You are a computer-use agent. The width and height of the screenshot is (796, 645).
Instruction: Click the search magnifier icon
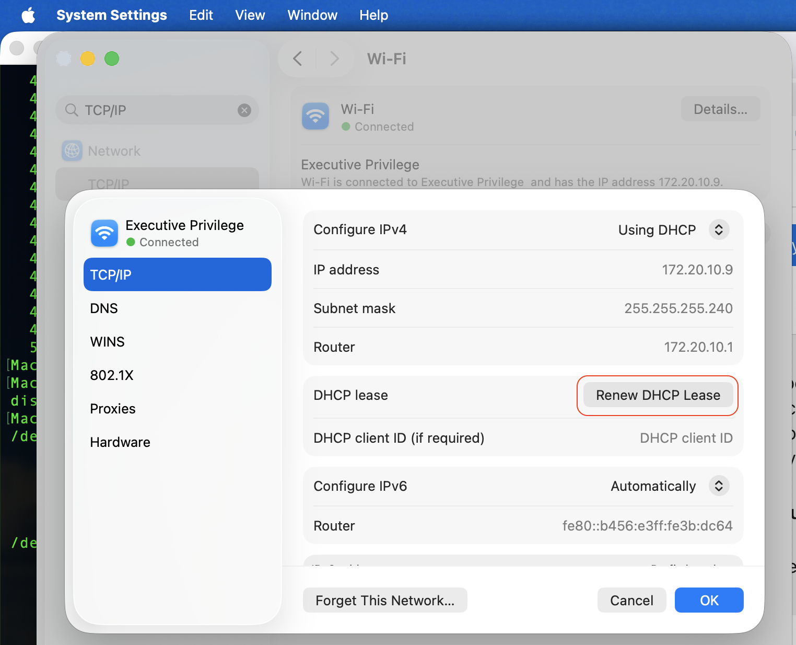click(72, 110)
